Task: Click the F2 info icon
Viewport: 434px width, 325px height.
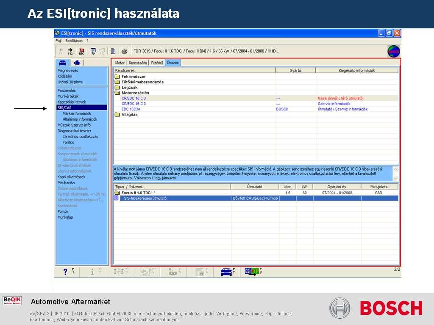Action: [92, 272]
